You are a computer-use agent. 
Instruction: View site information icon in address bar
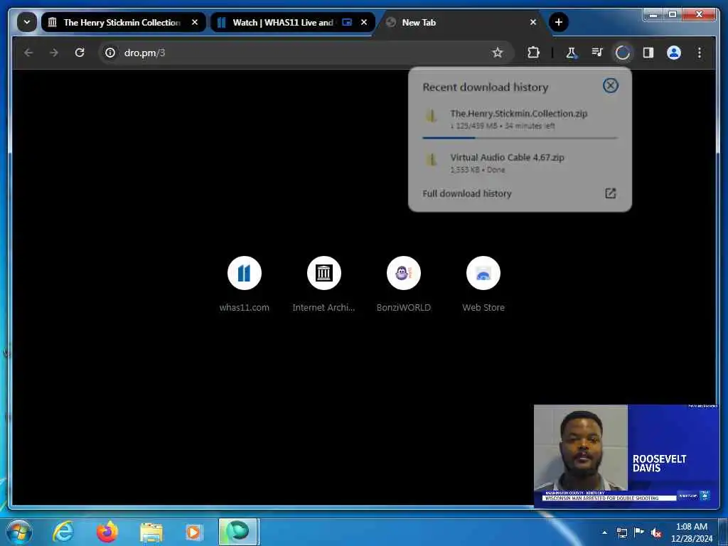(110, 53)
